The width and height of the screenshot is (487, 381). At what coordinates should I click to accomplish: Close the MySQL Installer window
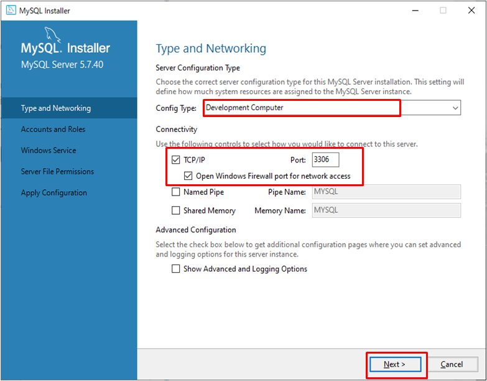[x=471, y=10]
